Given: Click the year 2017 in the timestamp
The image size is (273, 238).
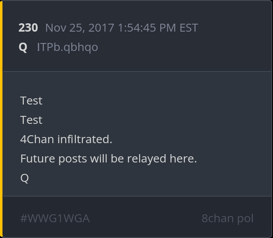Looking at the screenshot, I should tap(101, 28).
